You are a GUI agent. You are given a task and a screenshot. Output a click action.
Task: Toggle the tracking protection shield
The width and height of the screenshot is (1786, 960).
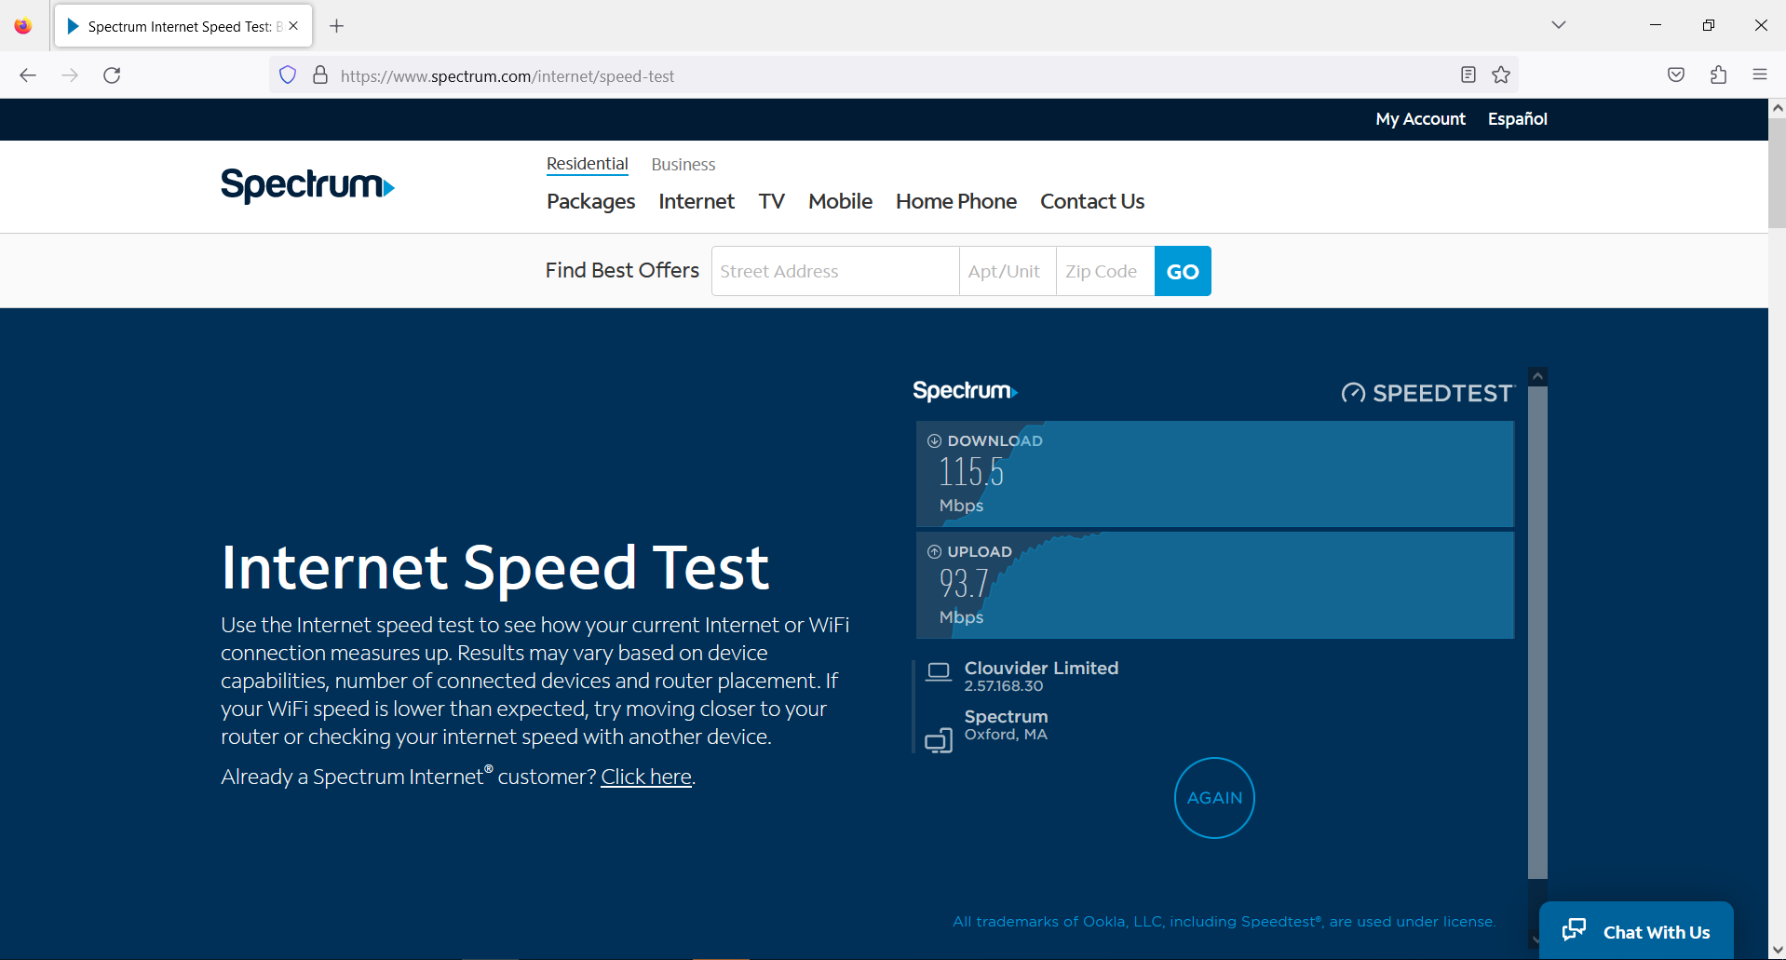click(x=287, y=74)
